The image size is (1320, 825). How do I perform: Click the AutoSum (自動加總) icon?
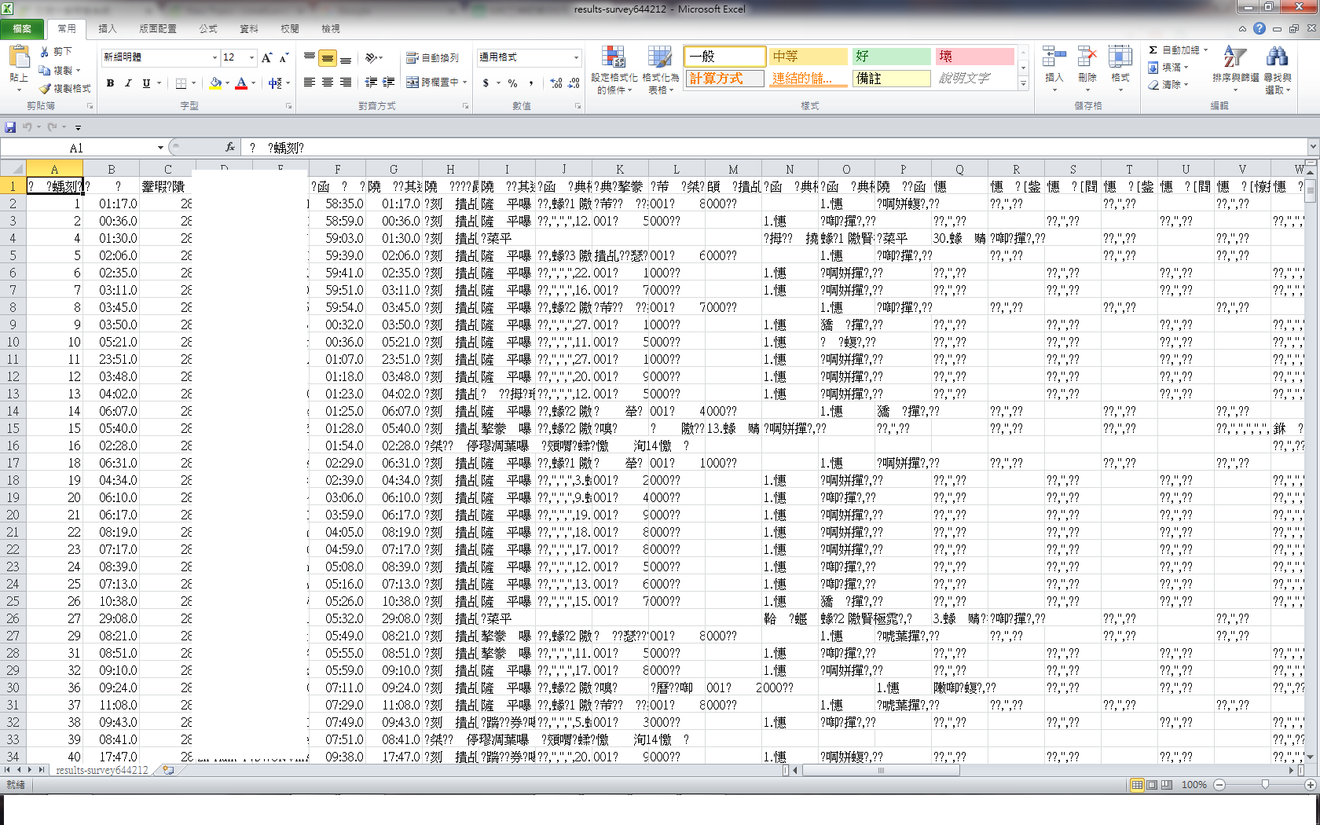click(x=1153, y=50)
